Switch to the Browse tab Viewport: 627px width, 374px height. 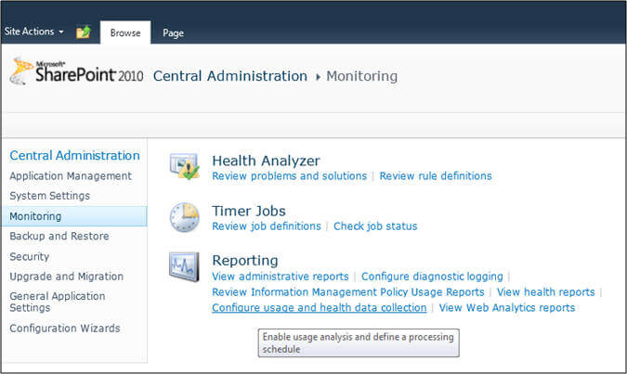(125, 32)
